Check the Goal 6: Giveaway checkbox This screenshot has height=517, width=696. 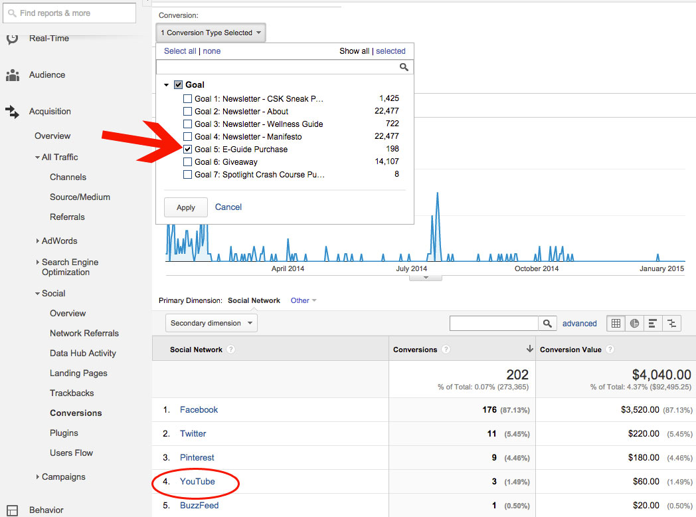click(188, 162)
